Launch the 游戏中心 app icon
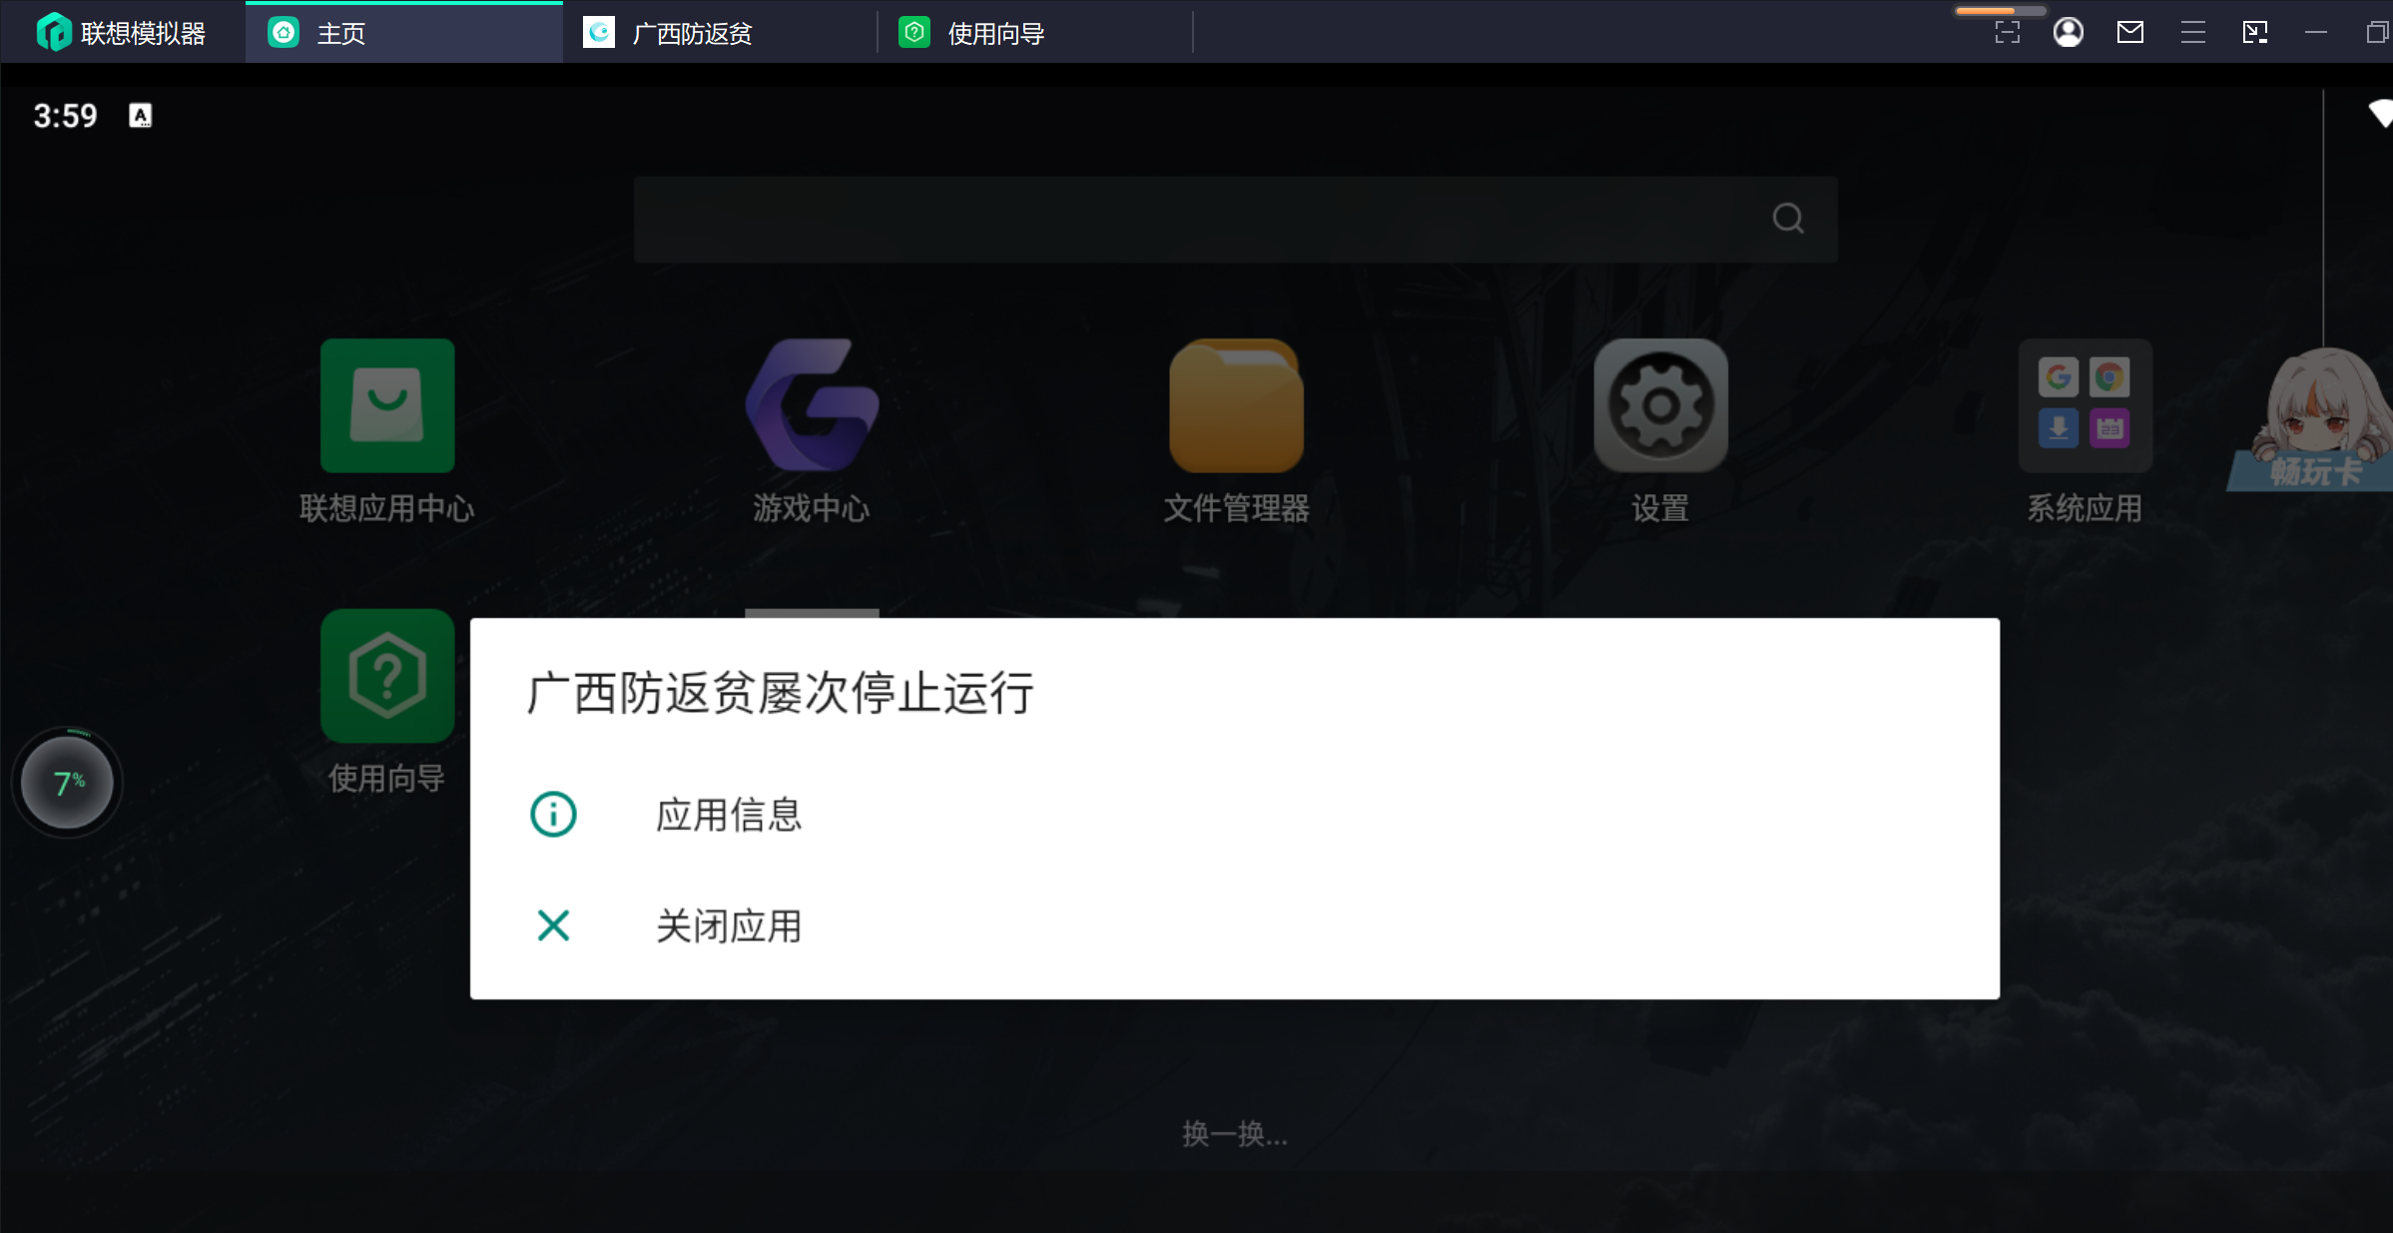Image resolution: width=2393 pixels, height=1233 pixels. click(x=812, y=405)
